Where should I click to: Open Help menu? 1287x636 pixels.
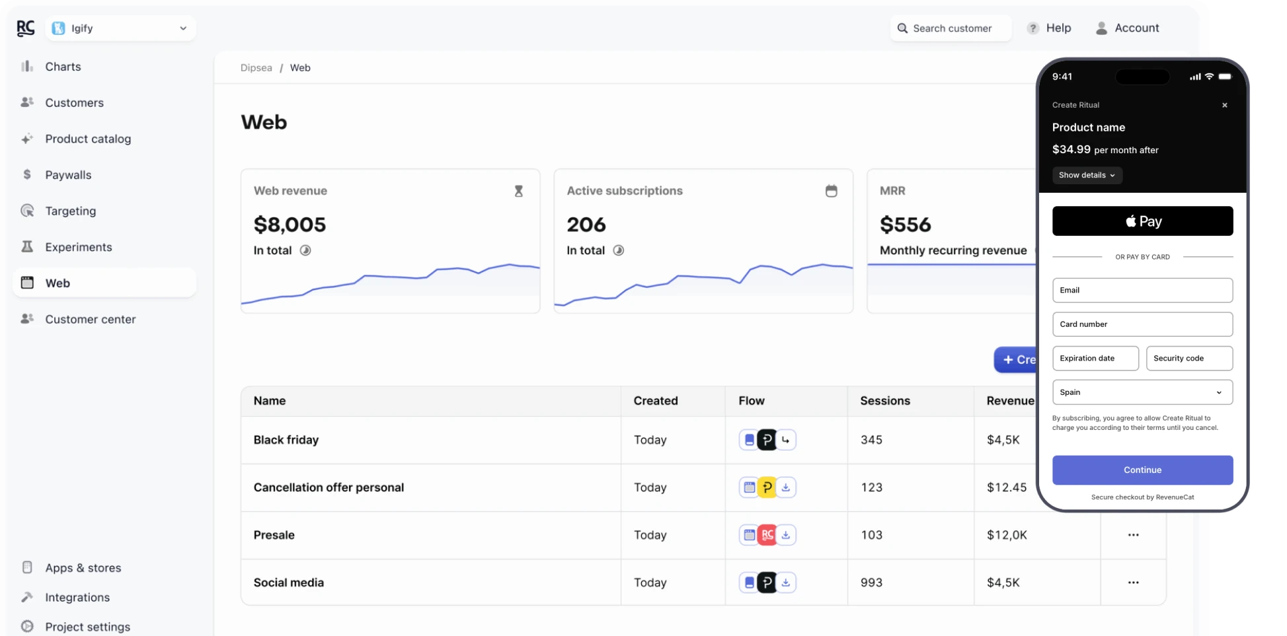pyautogui.click(x=1049, y=28)
